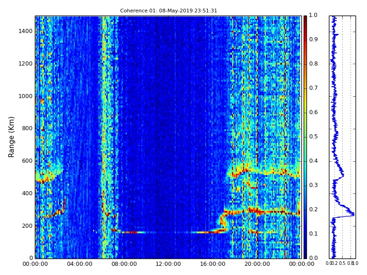This screenshot has width=367, height=275.
Task: Click the 16:00:00 time axis label
Action: pyautogui.click(x=213, y=264)
